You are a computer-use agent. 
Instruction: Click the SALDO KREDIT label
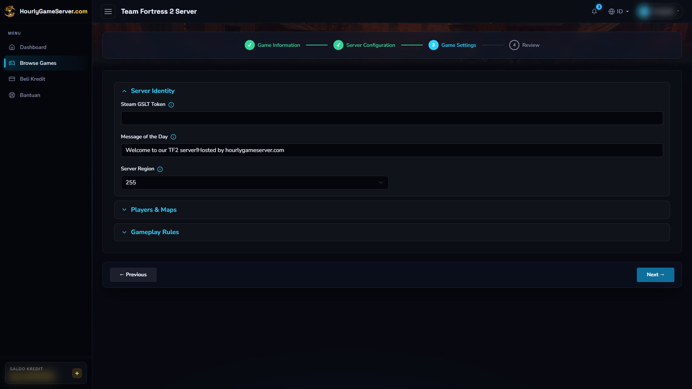point(26,369)
